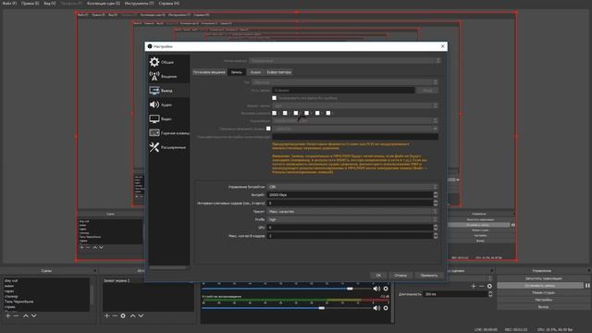Open settings gear for Устройство воспроизведения channel

(386, 308)
